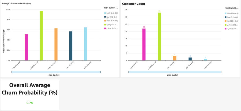Select the orange med bar in Average Churn chart
Screen dimensions: 241x111
56,44
